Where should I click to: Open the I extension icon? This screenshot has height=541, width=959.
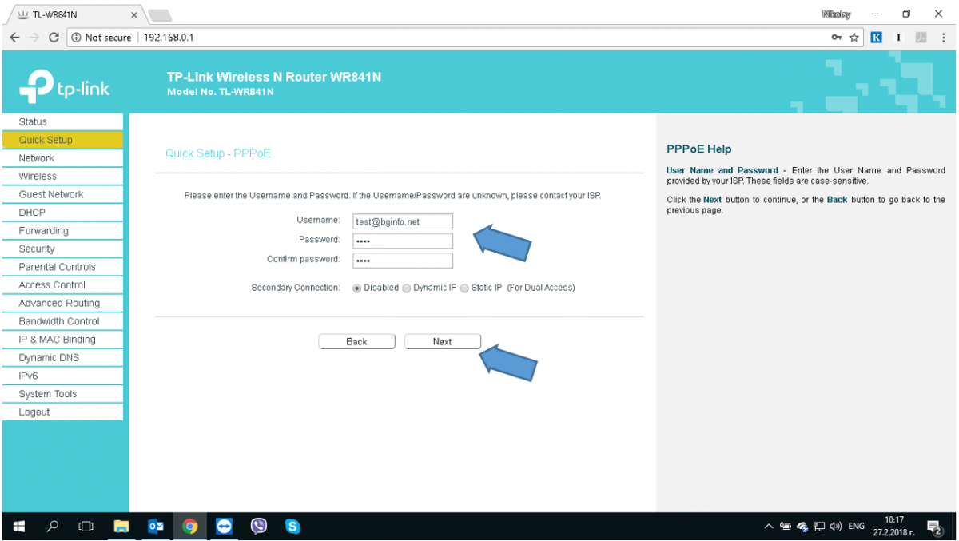point(899,38)
